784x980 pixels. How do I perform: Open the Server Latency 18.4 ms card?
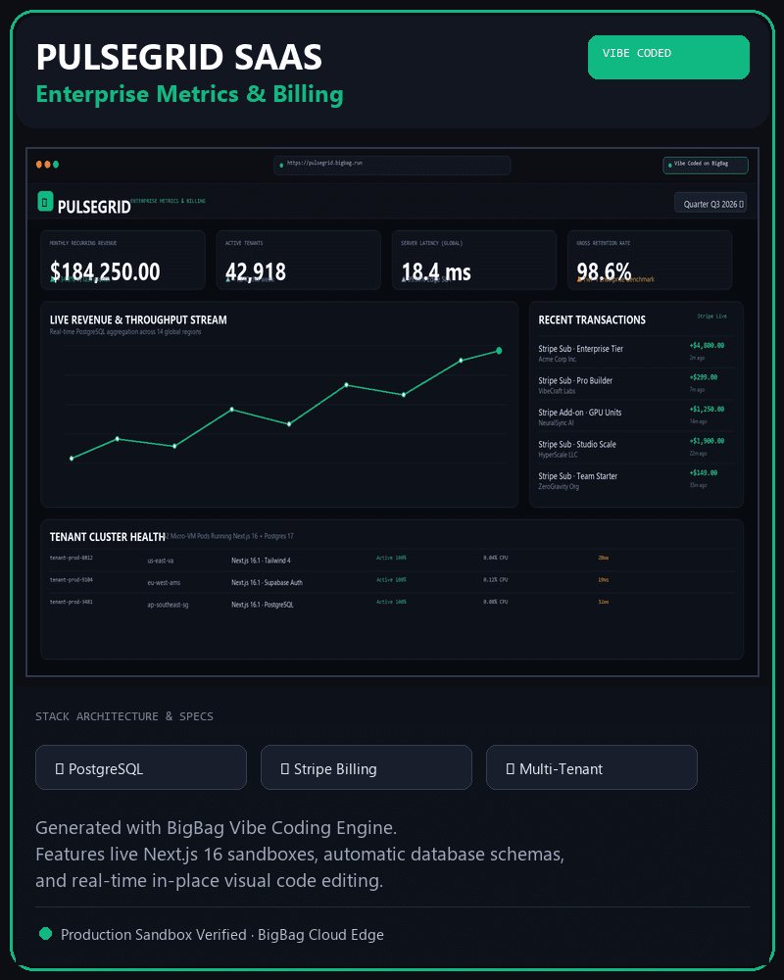[474, 260]
